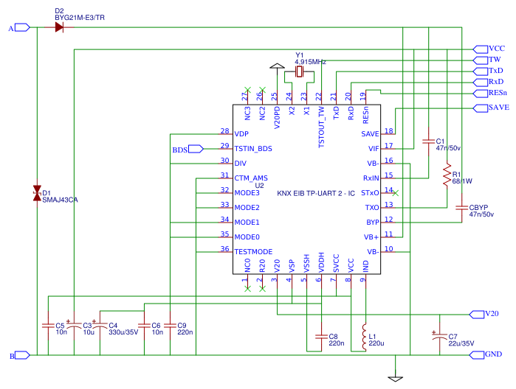Click the A hierarchical port flag
Image resolution: width=516 pixels, height=389 pixels.
(22, 27)
